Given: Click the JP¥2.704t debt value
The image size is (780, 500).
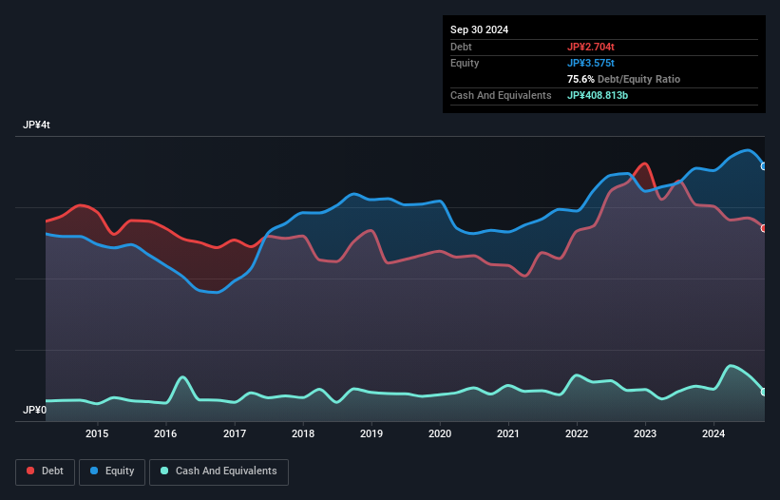Looking at the screenshot, I should pyautogui.click(x=591, y=47).
